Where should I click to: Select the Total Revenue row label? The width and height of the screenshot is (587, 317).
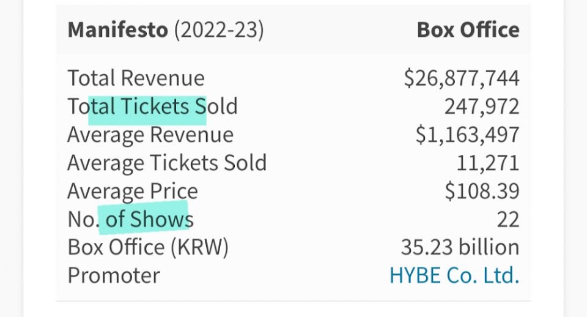[x=136, y=78]
